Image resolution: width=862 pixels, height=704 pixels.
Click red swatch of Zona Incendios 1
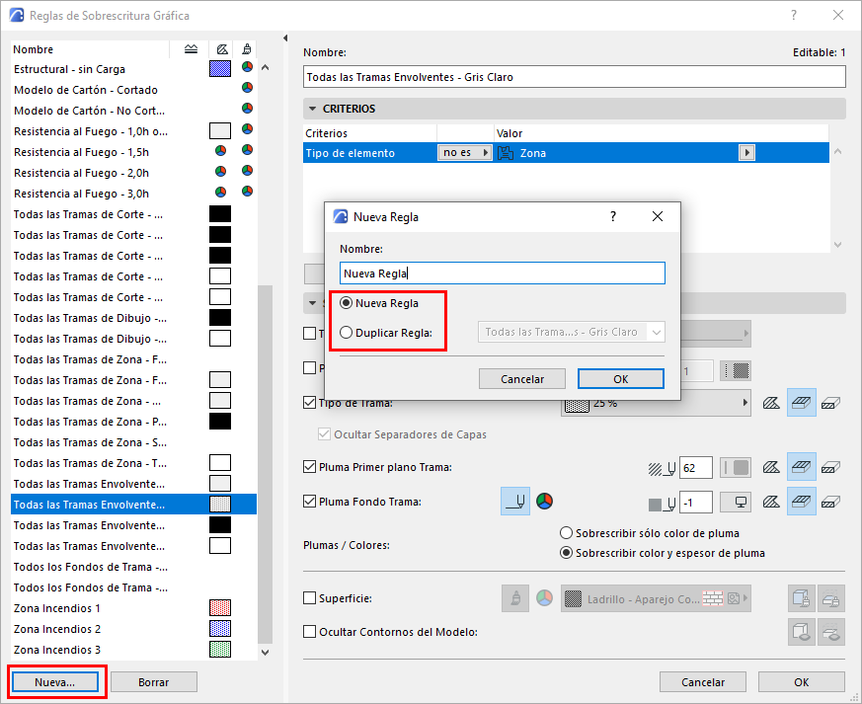(x=220, y=608)
